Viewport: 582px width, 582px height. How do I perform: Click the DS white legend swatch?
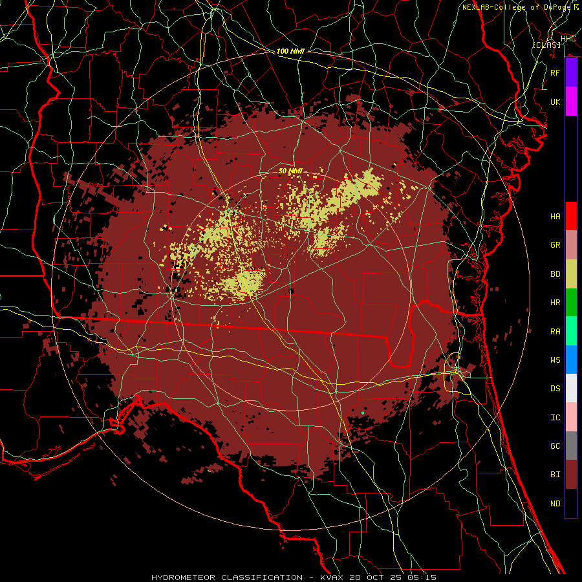(x=571, y=388)
